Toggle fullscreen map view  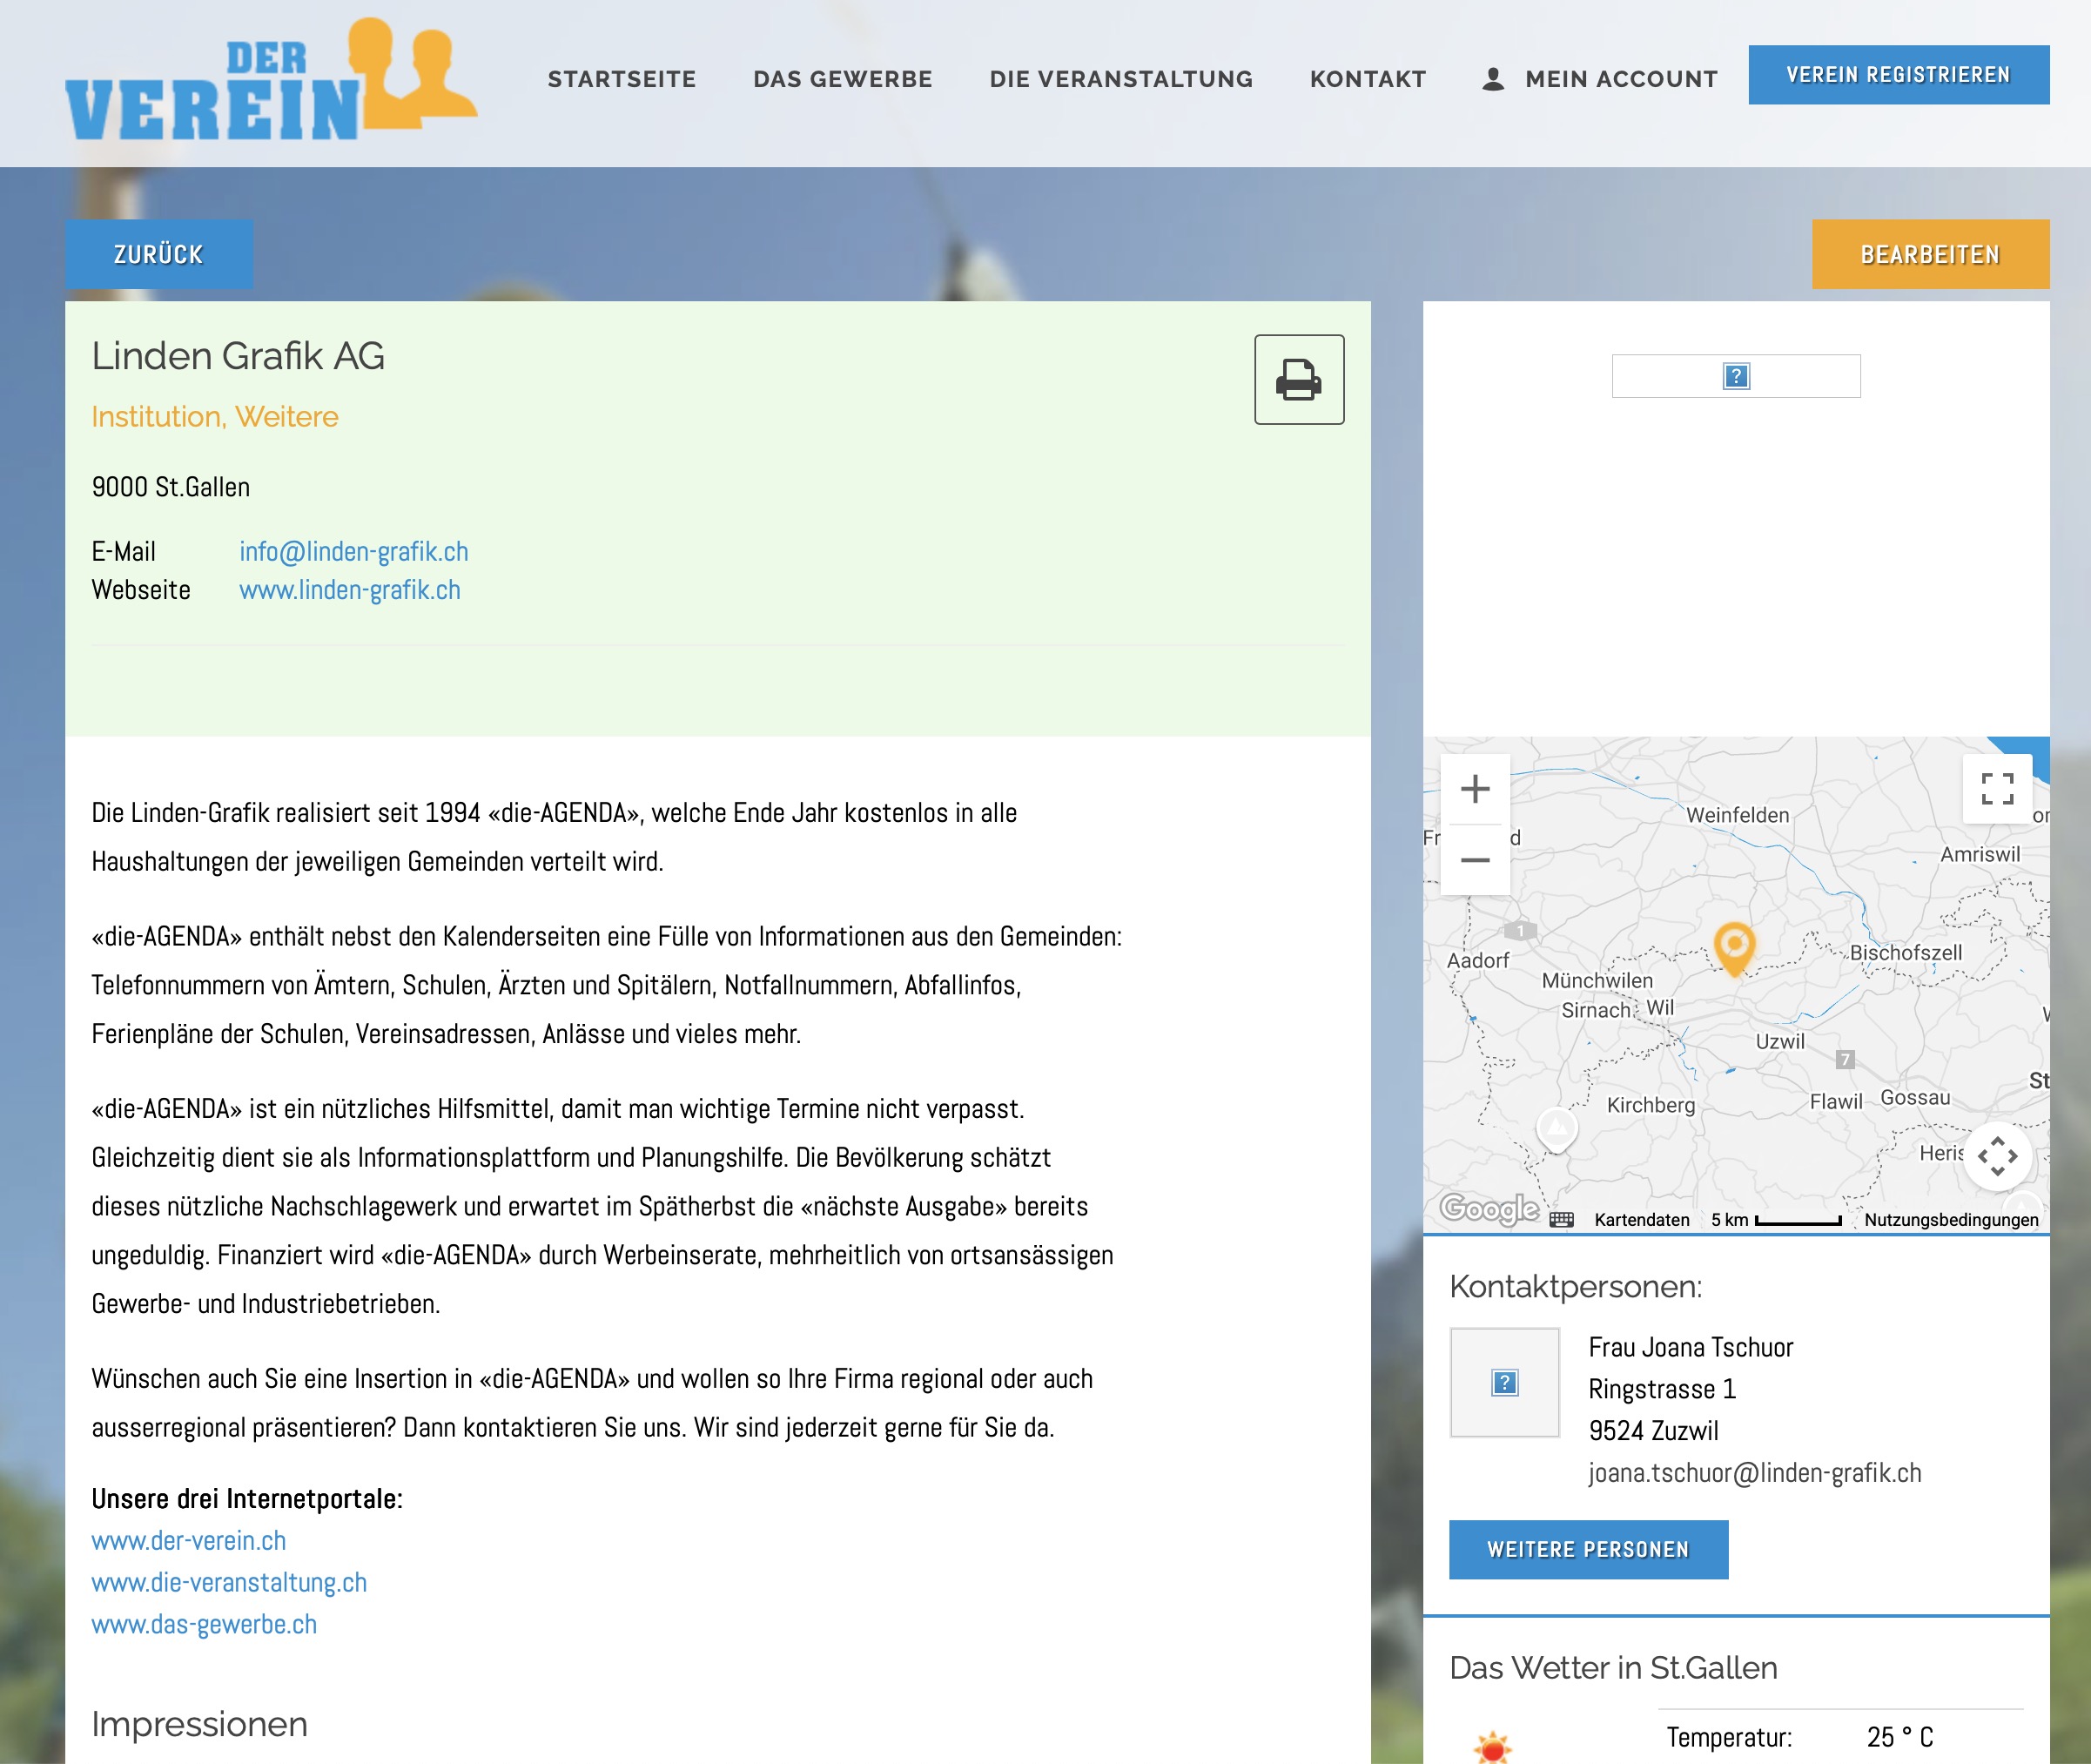click(x=1997, y=788)
